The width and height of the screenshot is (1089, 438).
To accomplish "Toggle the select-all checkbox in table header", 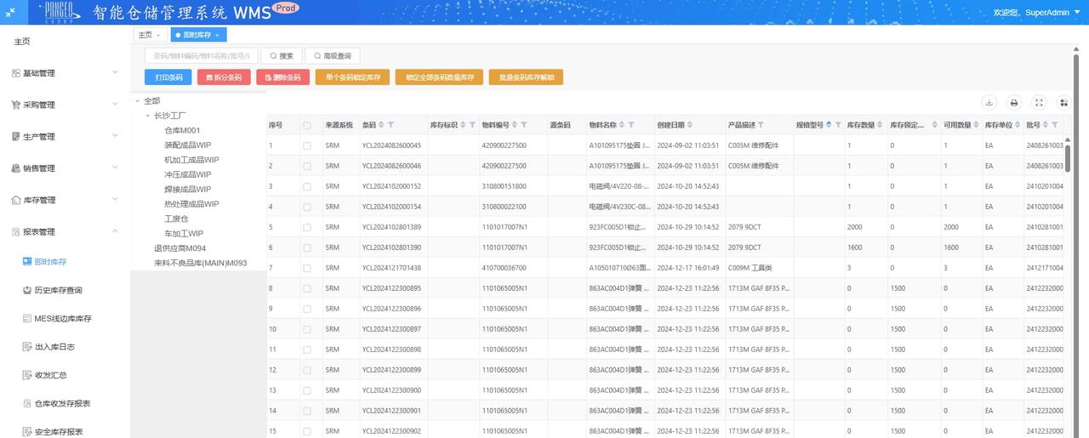I will pos(307,125).
